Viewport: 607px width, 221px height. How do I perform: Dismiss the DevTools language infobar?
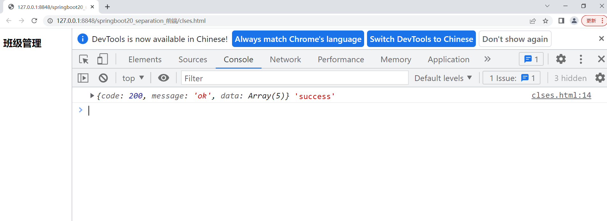pos(601,38)
